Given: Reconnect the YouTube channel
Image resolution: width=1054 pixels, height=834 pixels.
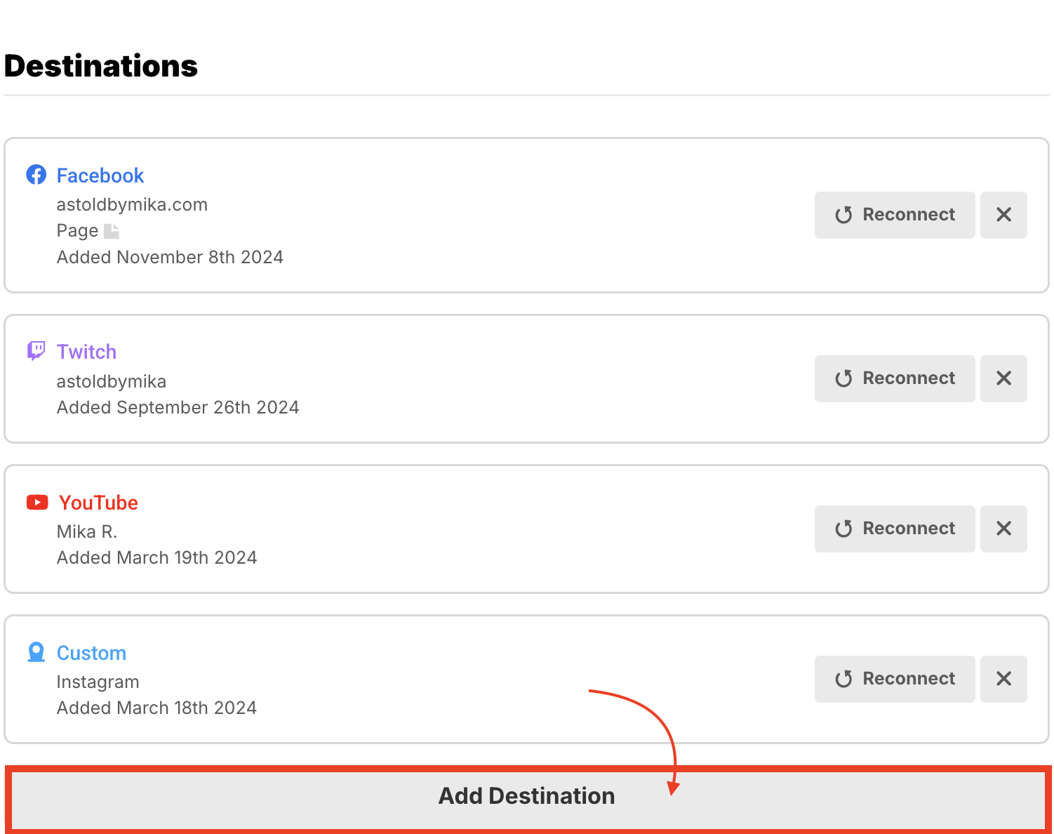Looking at the screenshot, I should (x=895, y=529).
